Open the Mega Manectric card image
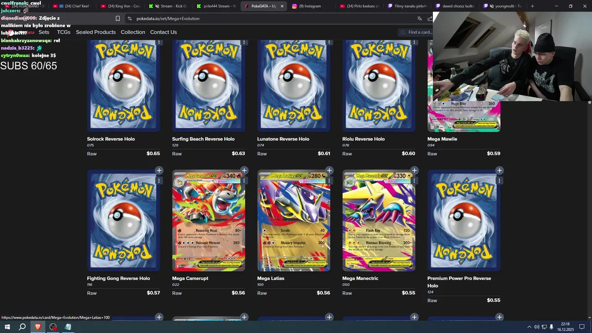This screenshot has height=333, width=592. [x=379, y=221]
